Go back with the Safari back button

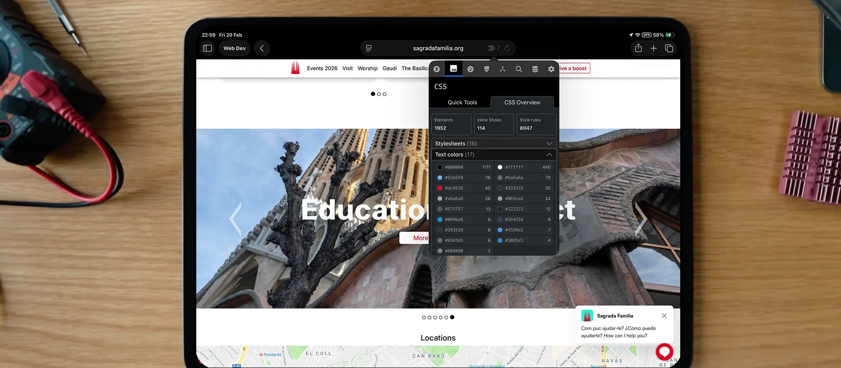pyautogui.click(x=262, y=48)
